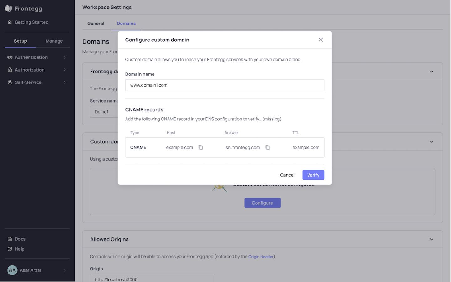Click the Authentication key icon
Image resolution: width=451 pixels, height=282 pixels.
10,57
